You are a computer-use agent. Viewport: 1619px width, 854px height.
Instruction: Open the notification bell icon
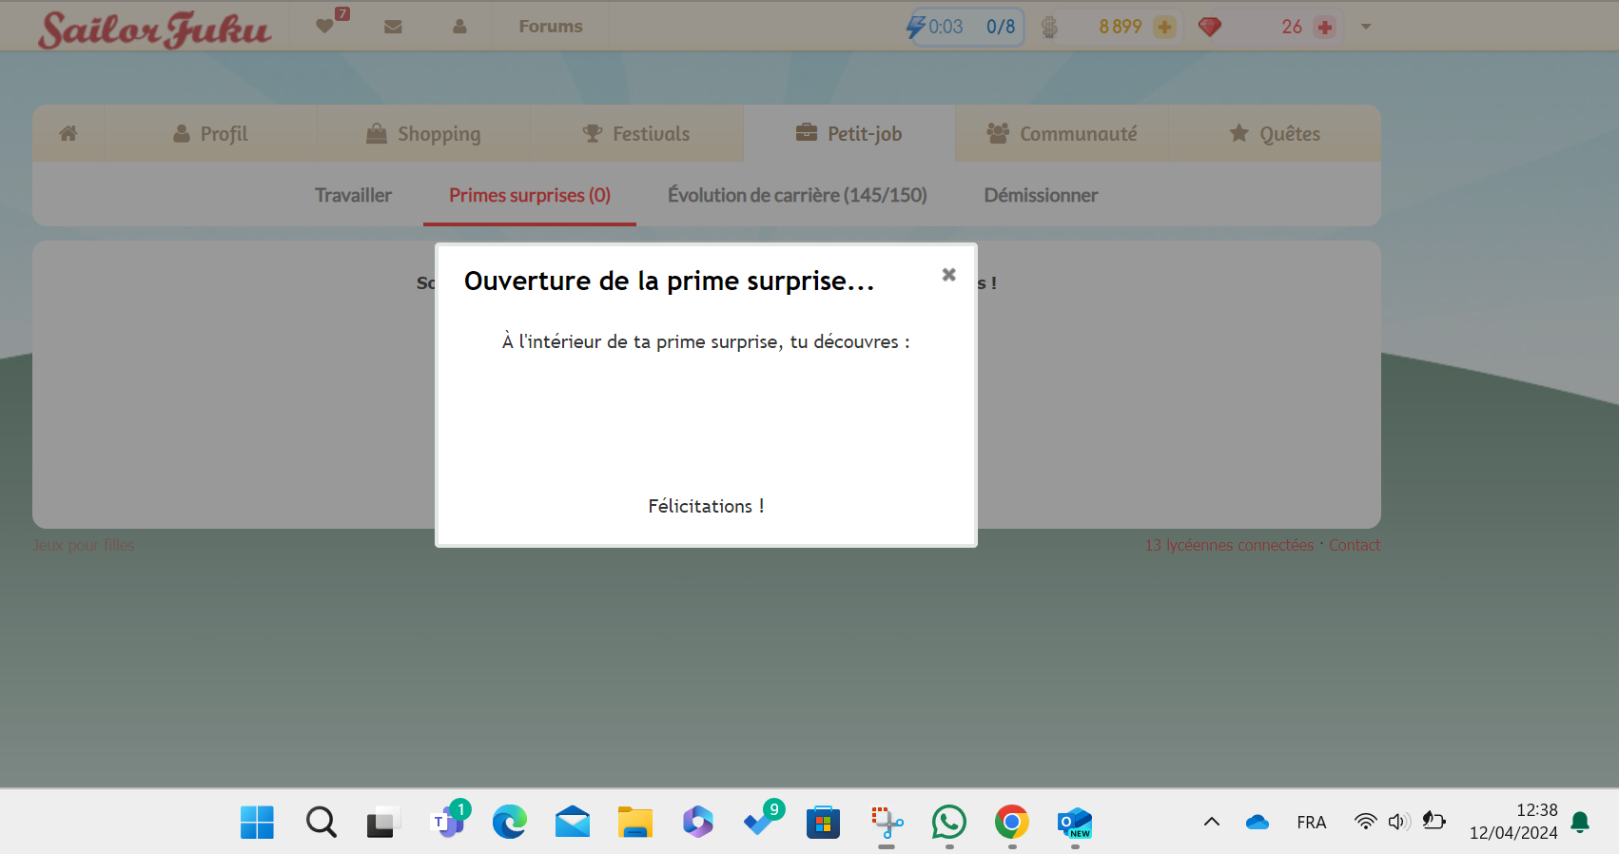(1580, 822)
